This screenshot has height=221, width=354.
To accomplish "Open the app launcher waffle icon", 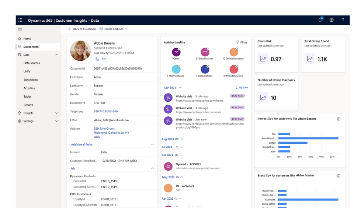I will [20, 20].
